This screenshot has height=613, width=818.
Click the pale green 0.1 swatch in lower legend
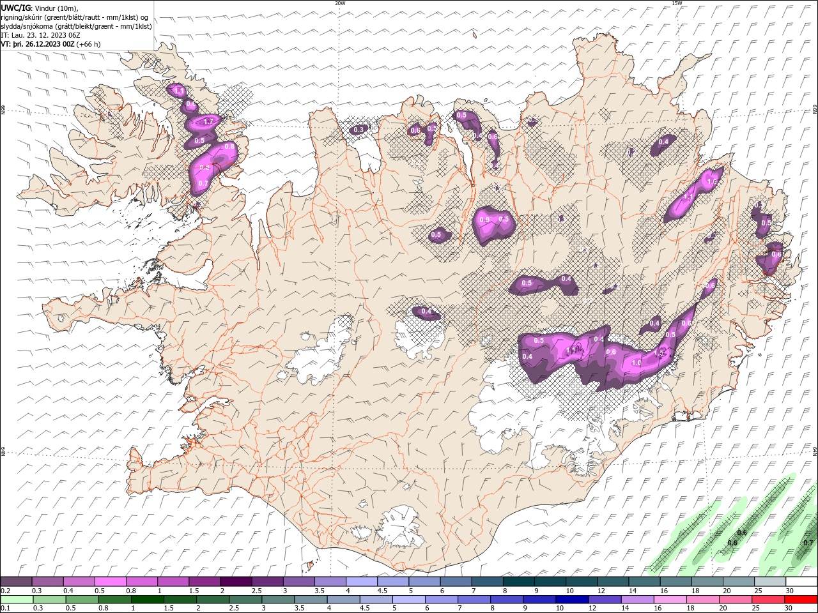18,600
